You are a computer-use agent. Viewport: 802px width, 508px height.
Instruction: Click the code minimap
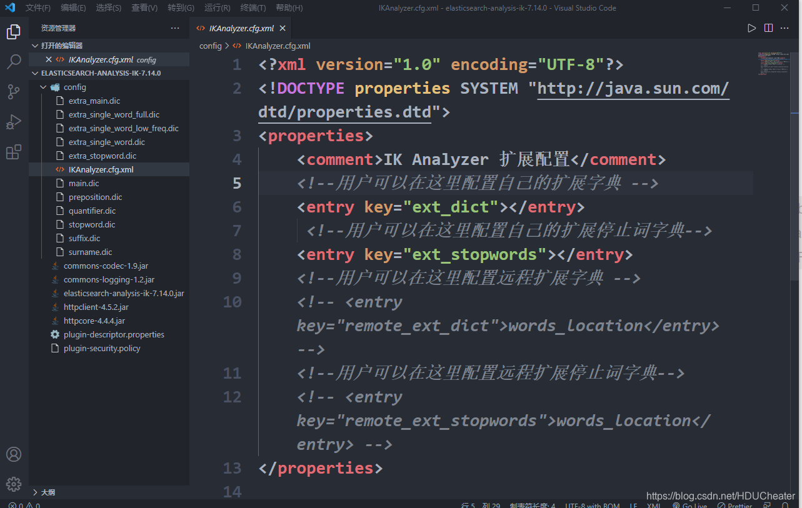click(x=774, y=64)
